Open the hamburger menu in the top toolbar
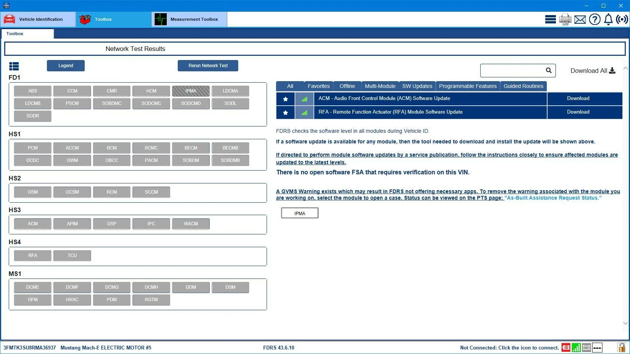 point(550,19)
